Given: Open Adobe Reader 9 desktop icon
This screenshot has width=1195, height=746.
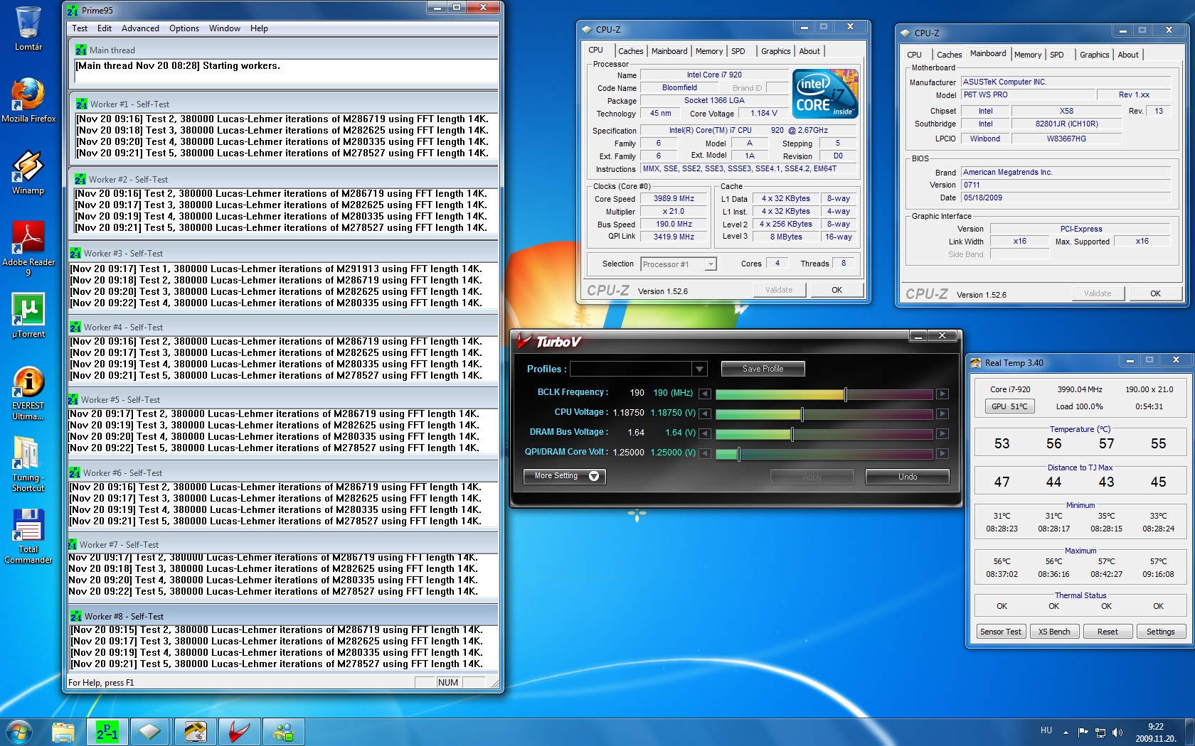Looking at the screenshot, I should pyautogui.click(x=28, y=249).
